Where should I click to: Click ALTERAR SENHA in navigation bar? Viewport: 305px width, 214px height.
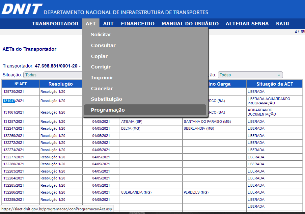(247, 24)
